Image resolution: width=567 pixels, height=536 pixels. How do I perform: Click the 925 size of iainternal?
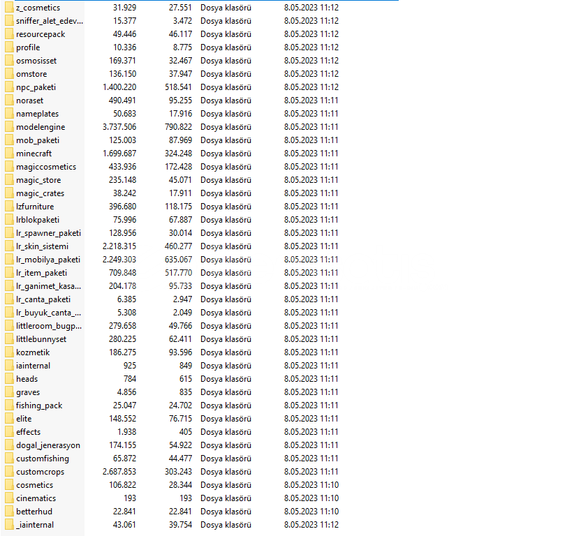(130, 366)
